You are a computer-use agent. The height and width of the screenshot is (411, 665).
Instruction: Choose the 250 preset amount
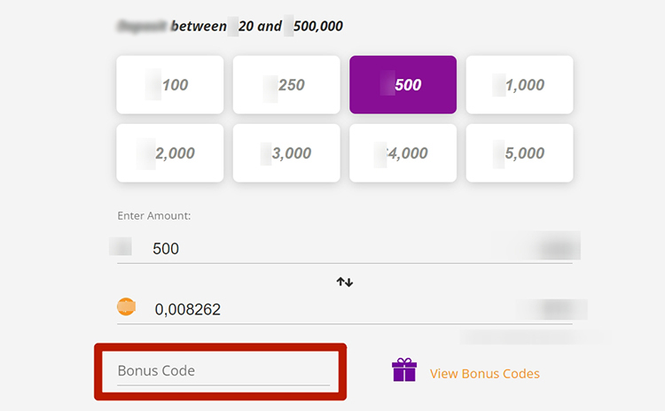point(286,85)
